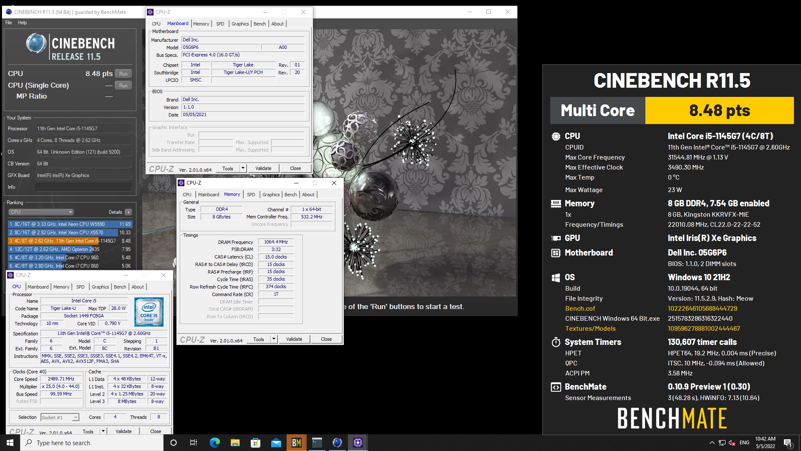
Task: Open Microsoft Store from taskbar
Action: click(255, 443)
